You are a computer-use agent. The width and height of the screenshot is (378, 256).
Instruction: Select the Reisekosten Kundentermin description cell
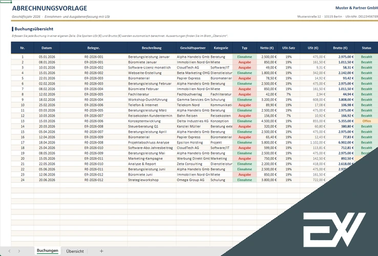tap(152, 116)
